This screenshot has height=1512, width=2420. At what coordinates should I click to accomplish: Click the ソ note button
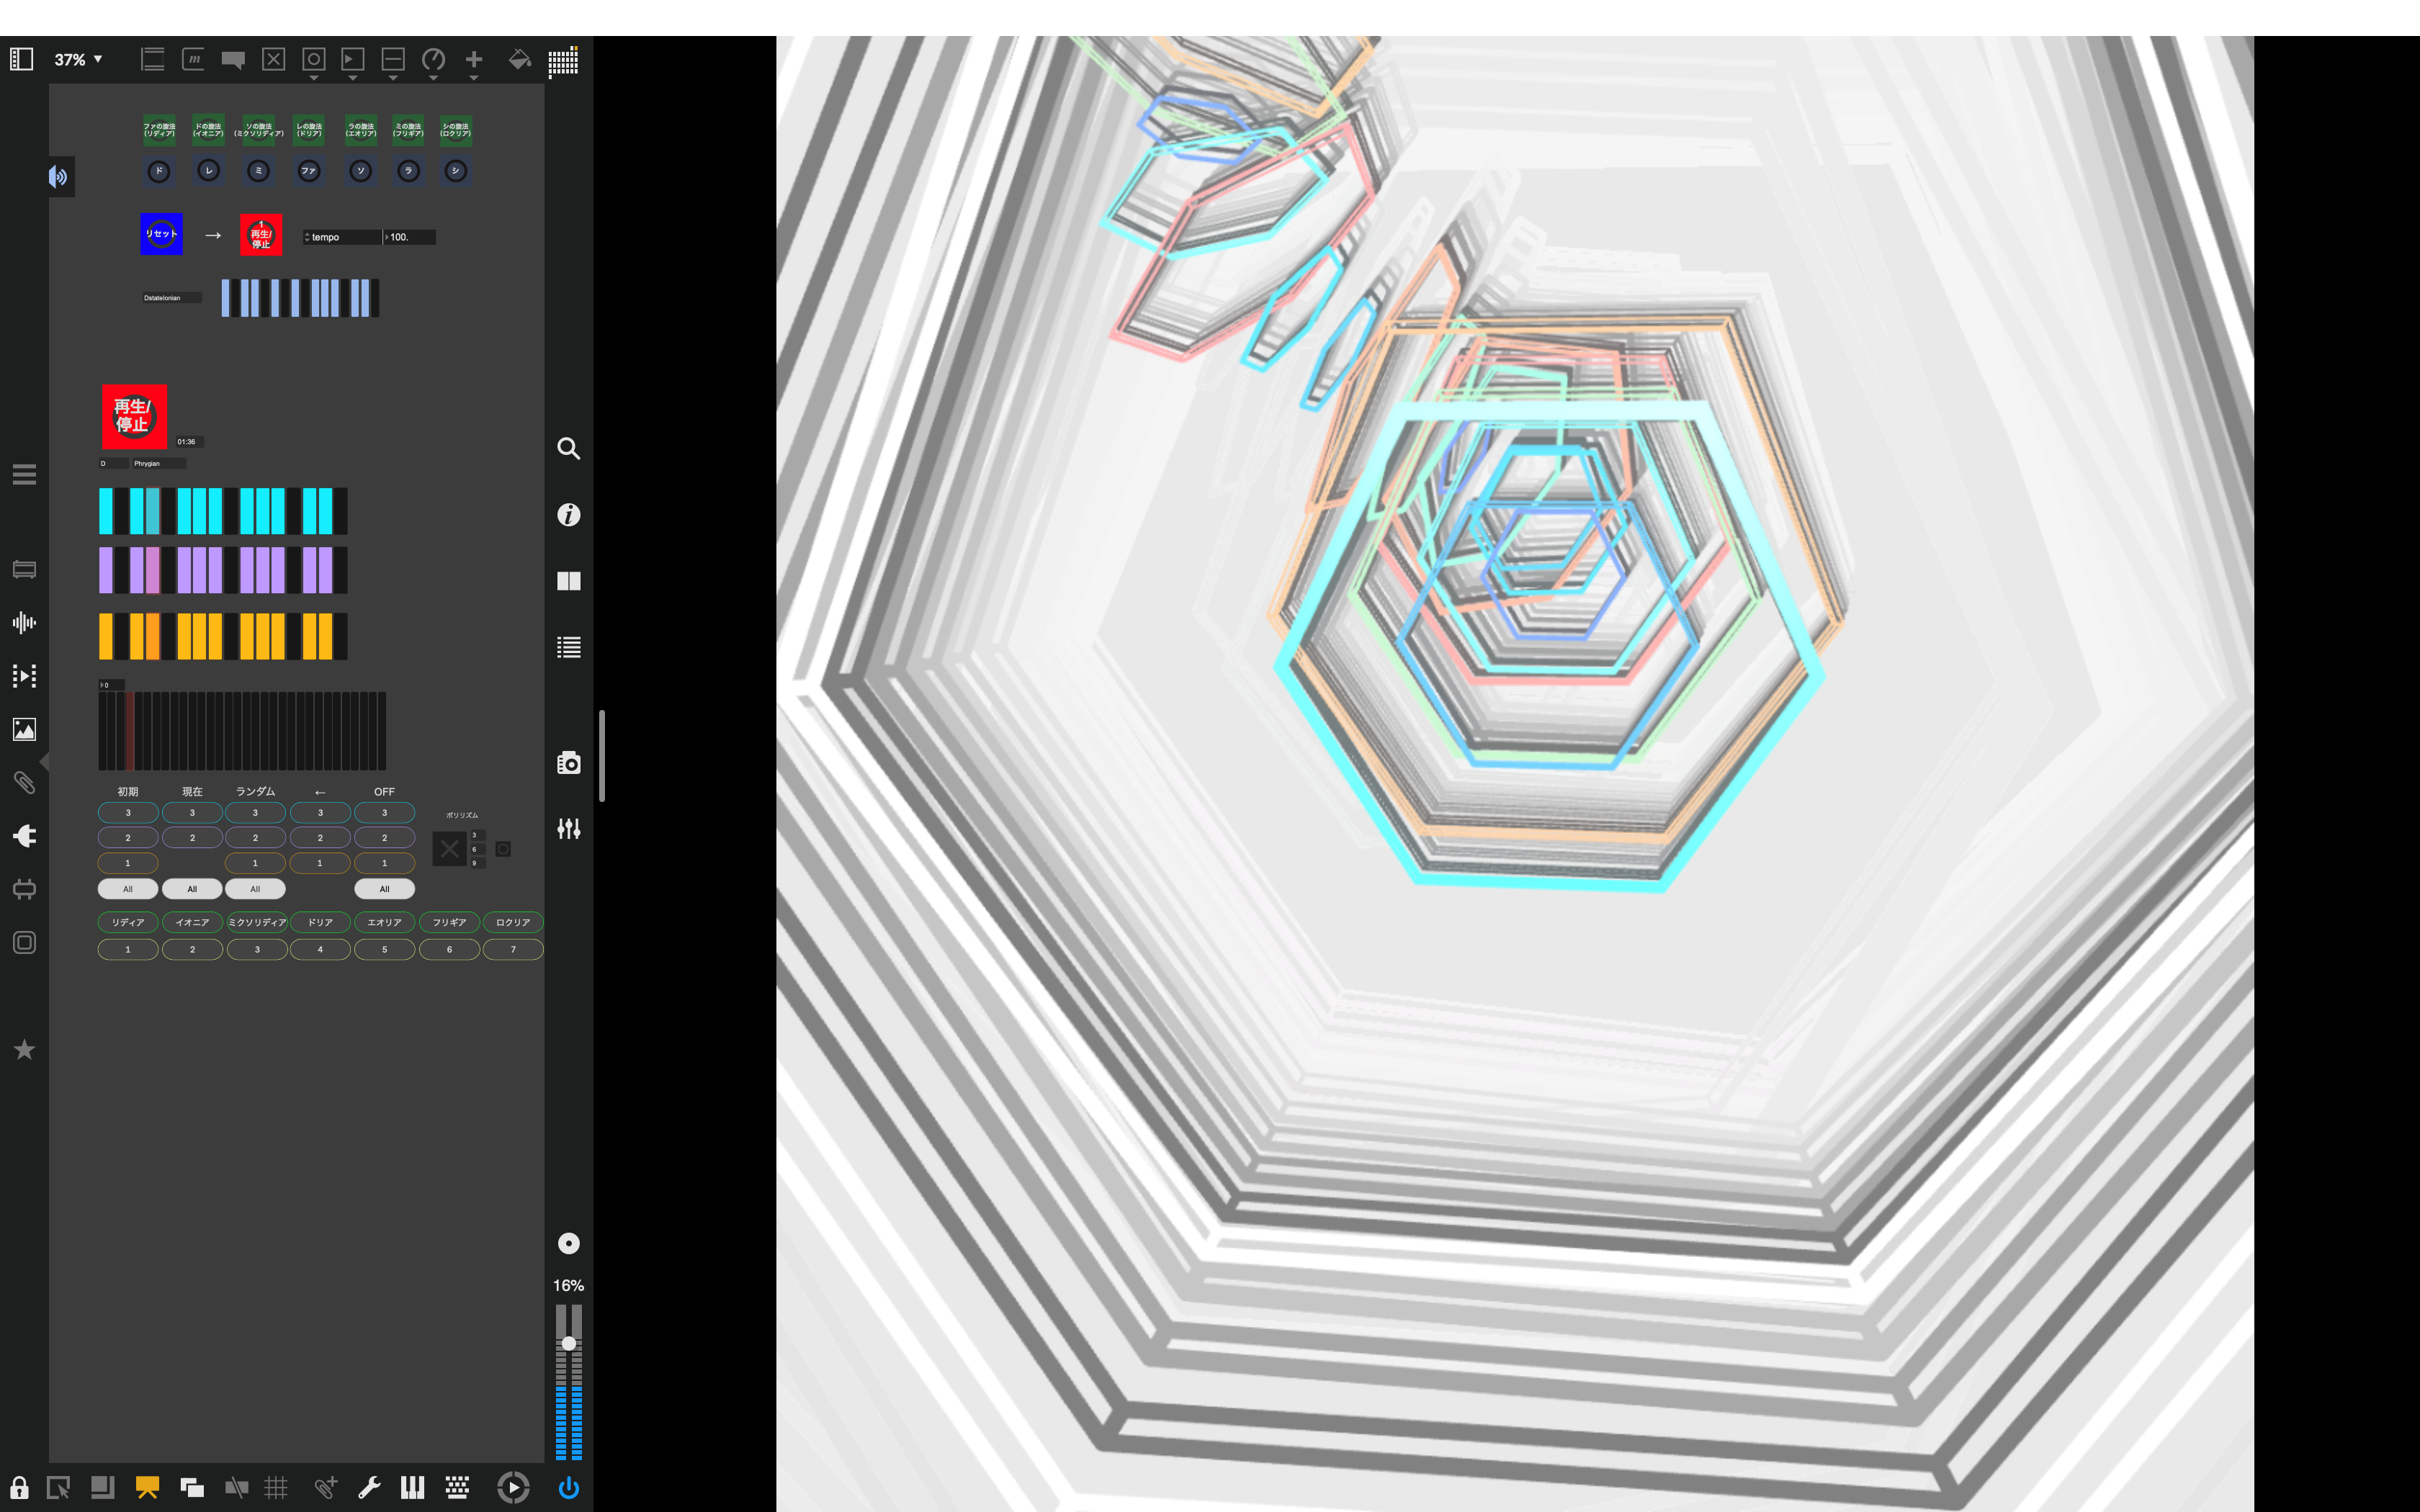point(360,171)
